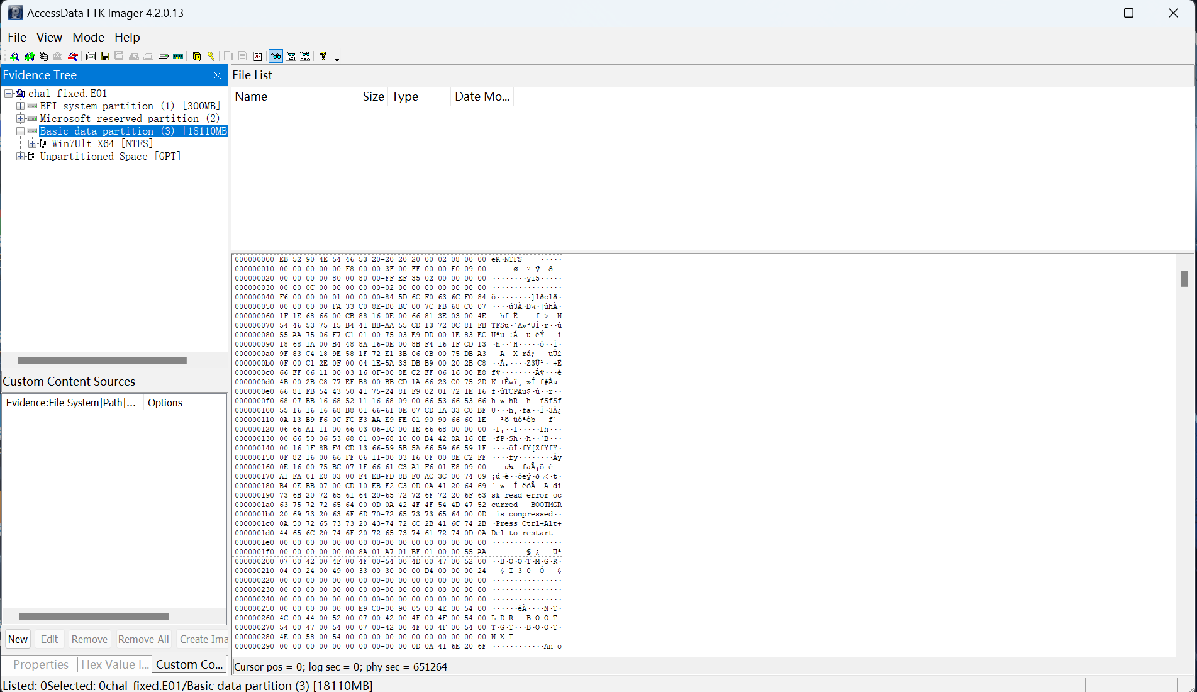This screenshot has height=692, width=1197.
Task: Click 'BOOTMGR' text in hex viewer ASCII column
Action: pos(546,505)
